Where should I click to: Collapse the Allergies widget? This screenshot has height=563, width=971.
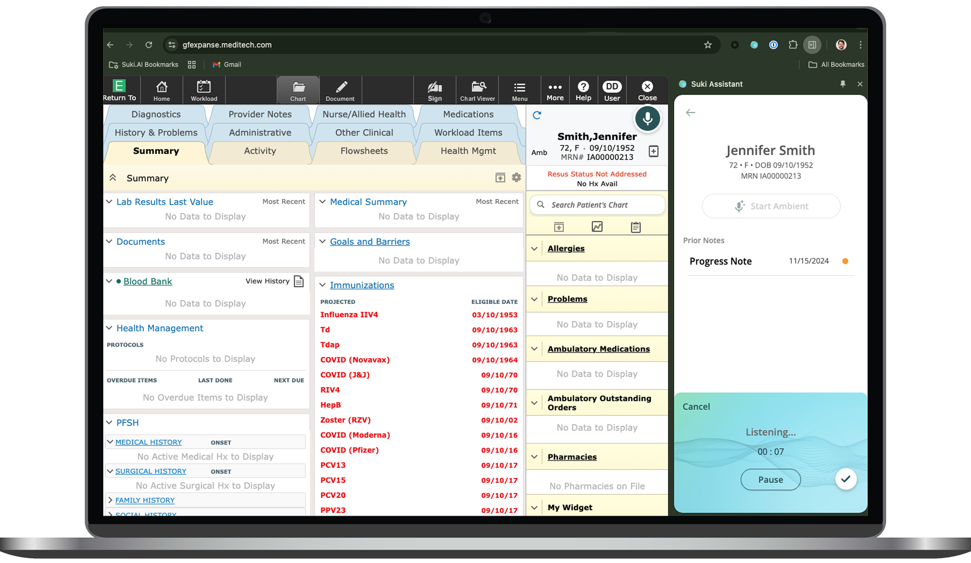click(534, 248)
